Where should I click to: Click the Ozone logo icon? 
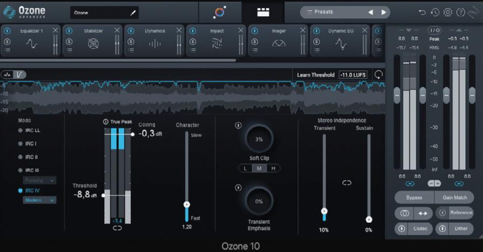(x=9, y=12)
